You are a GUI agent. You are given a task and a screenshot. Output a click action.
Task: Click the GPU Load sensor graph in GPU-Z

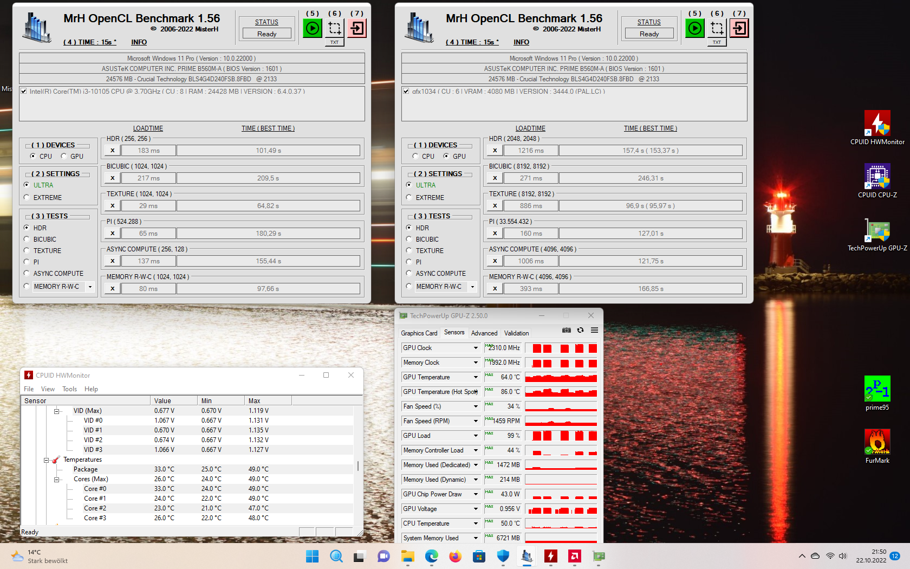(x=561, y=436)
